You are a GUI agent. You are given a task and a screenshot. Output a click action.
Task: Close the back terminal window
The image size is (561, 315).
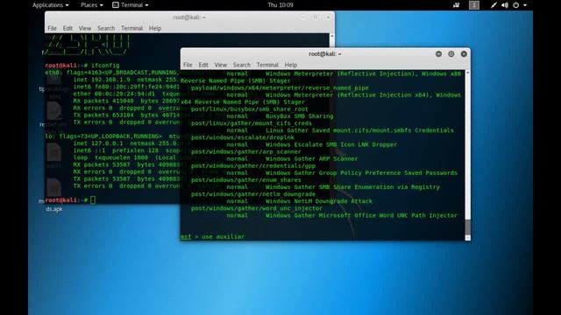(x=328, y=17)
